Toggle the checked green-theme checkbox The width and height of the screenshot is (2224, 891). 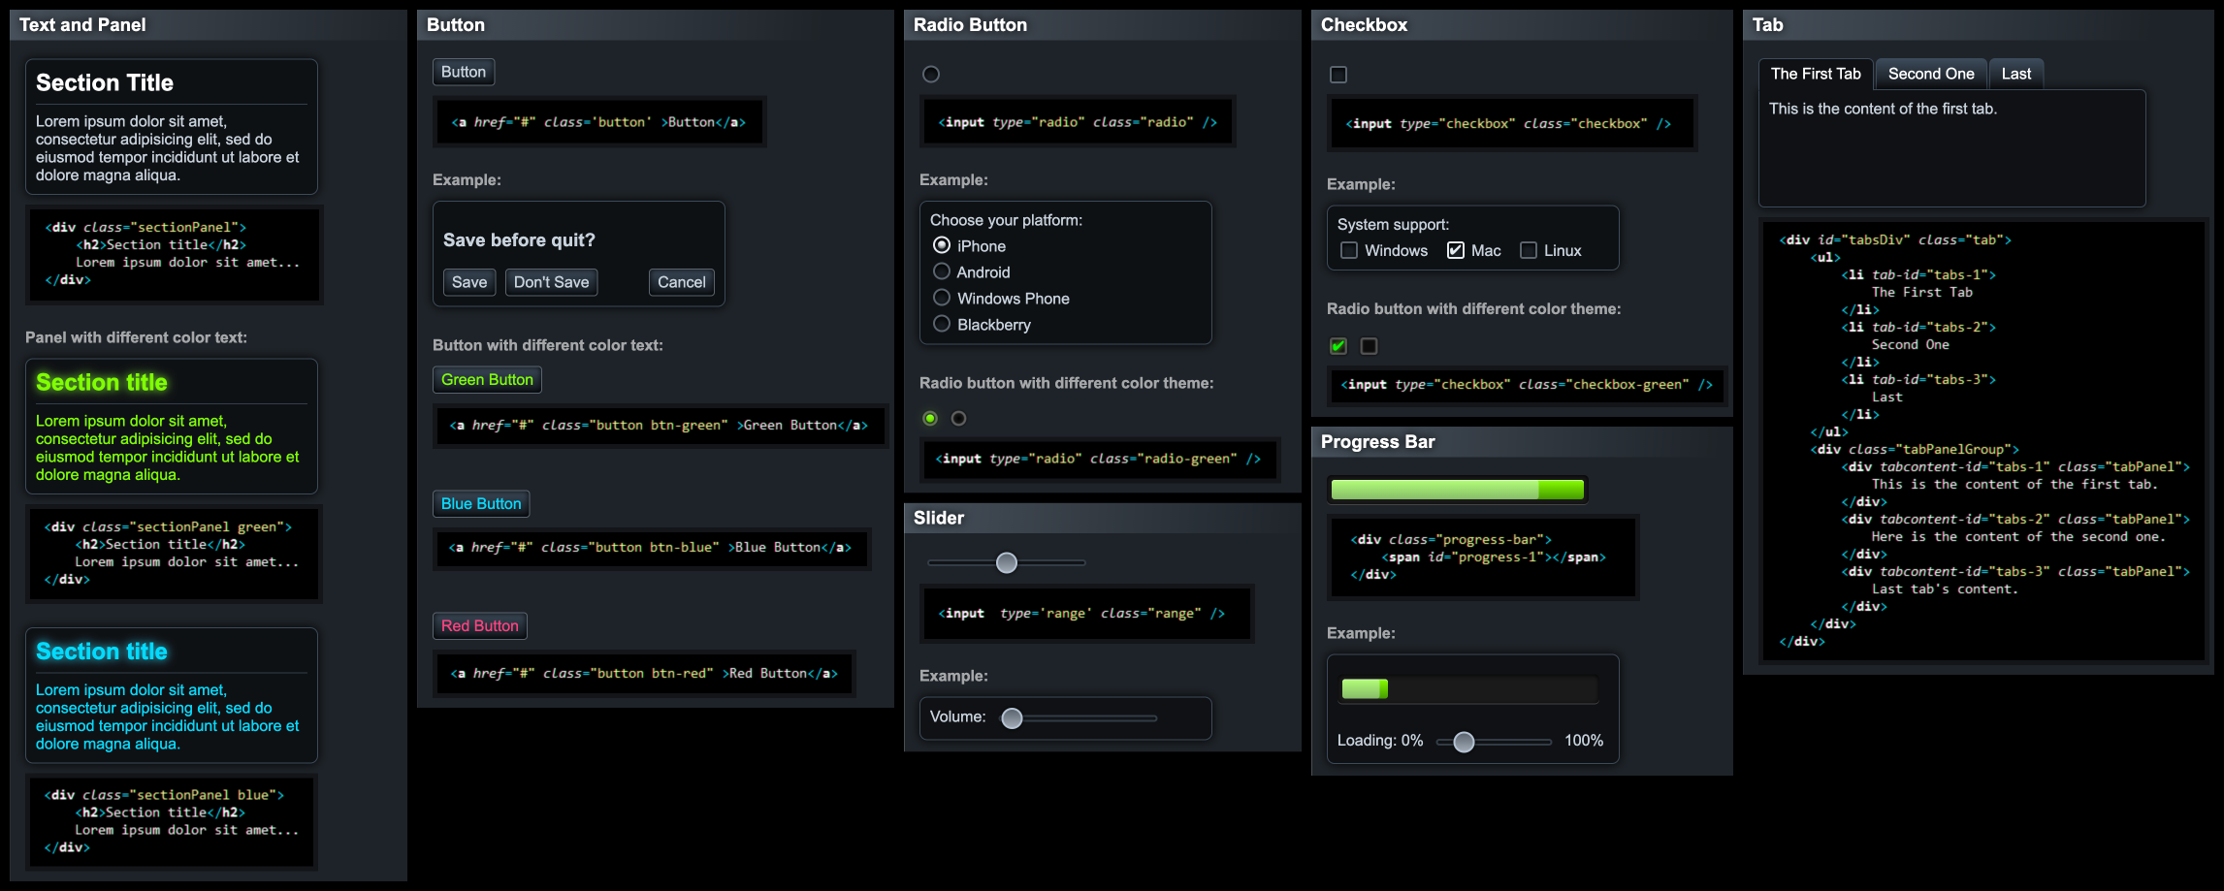[1338, 346]
